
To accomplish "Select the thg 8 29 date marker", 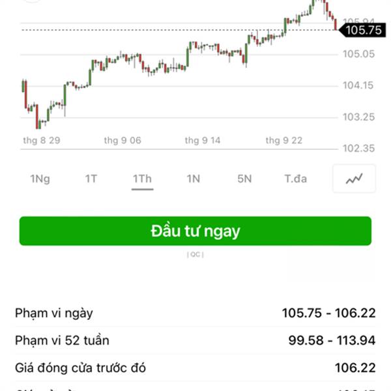I will (x=42, y=140).
